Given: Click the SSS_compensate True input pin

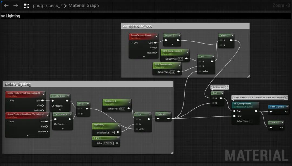Looking at the screenshot, I should (x=234, y=111).
